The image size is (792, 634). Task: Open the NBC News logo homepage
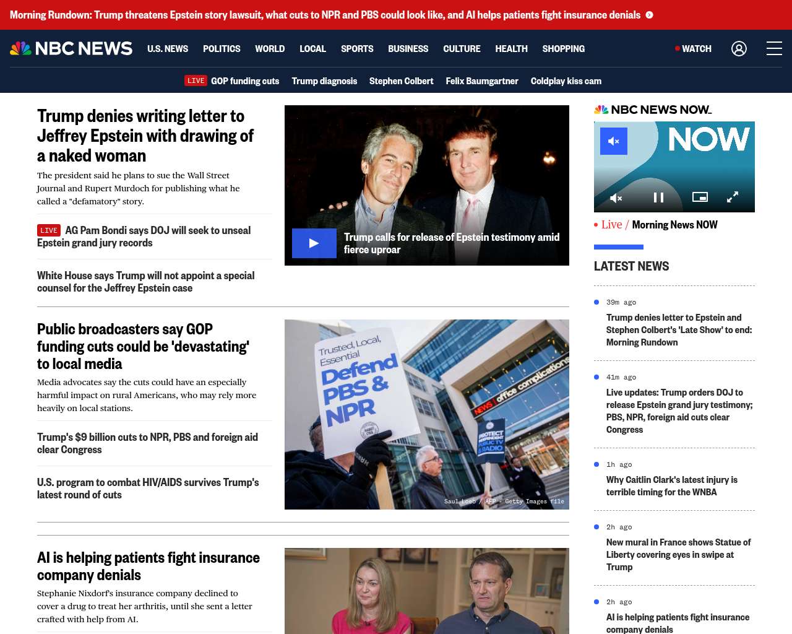pos(71,48)
